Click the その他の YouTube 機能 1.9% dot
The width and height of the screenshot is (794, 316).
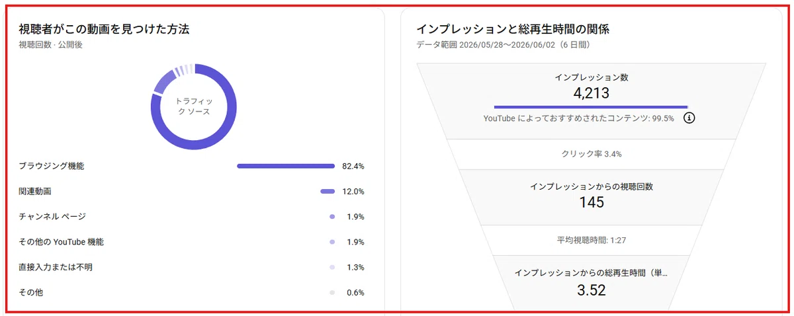point(332,242)
